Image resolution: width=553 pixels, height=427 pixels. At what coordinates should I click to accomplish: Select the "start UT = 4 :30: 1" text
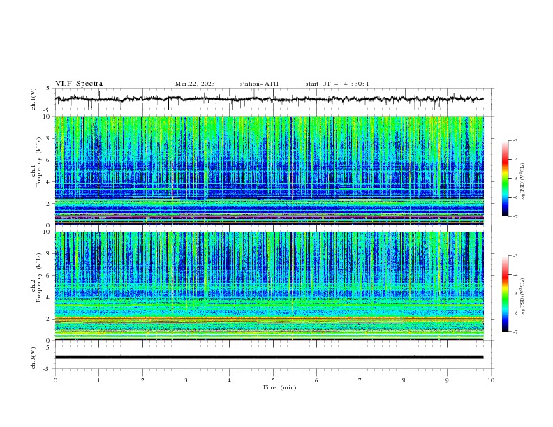pyautogui.click(x=337, y=84)
